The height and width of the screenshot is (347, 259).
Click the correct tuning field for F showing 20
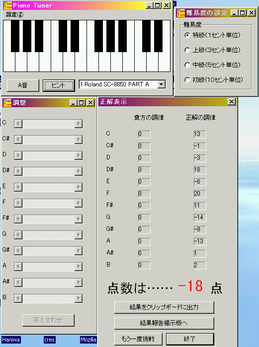pyautogui.click(x=200, y=194)
